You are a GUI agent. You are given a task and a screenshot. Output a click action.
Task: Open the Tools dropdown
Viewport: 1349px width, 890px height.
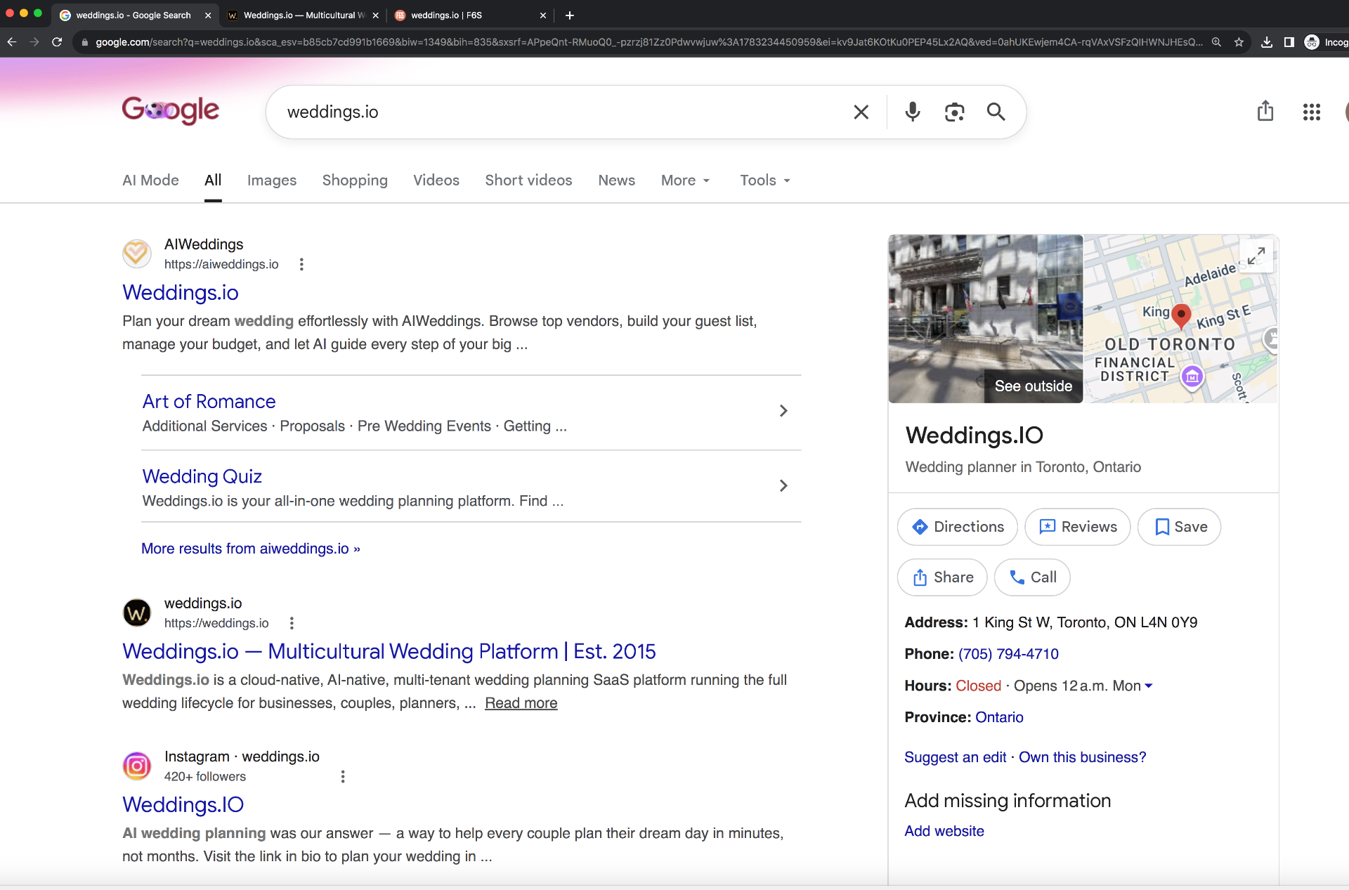[765, 181]
